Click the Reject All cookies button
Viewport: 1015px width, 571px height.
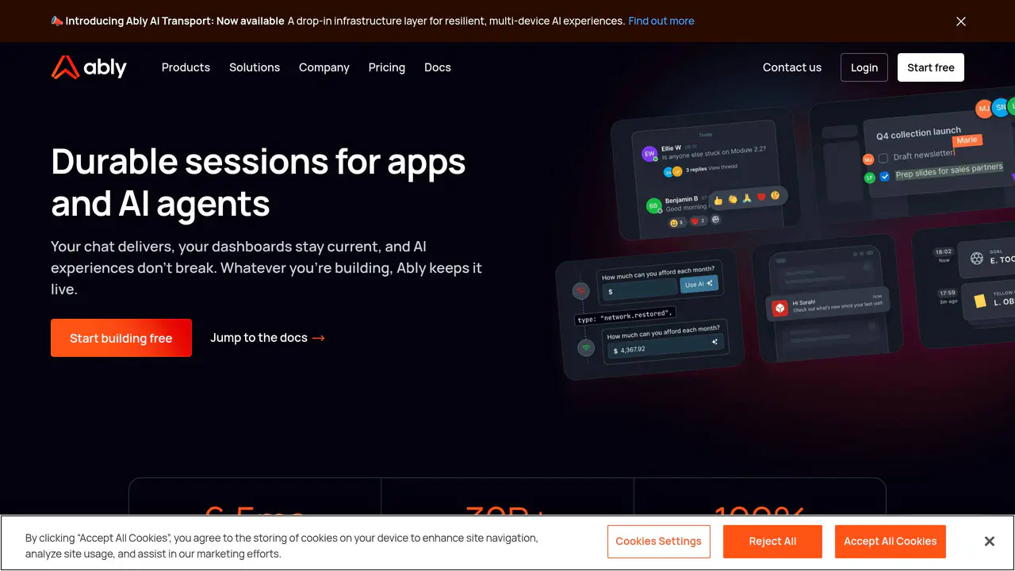point(773,542)
